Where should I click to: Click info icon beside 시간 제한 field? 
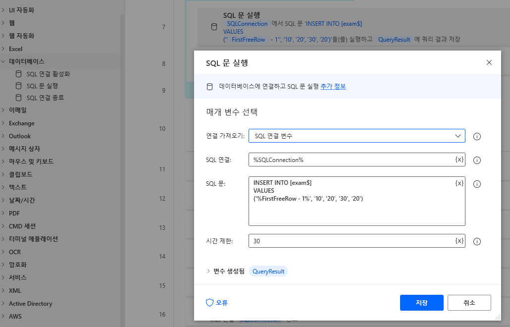coord(477,241)
